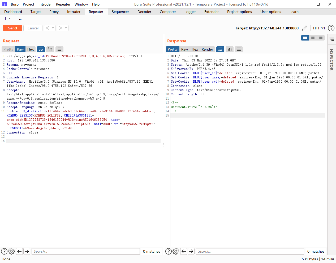336x263 pixels.
Task: Open the Intruder menu
Action: point(45,4)
